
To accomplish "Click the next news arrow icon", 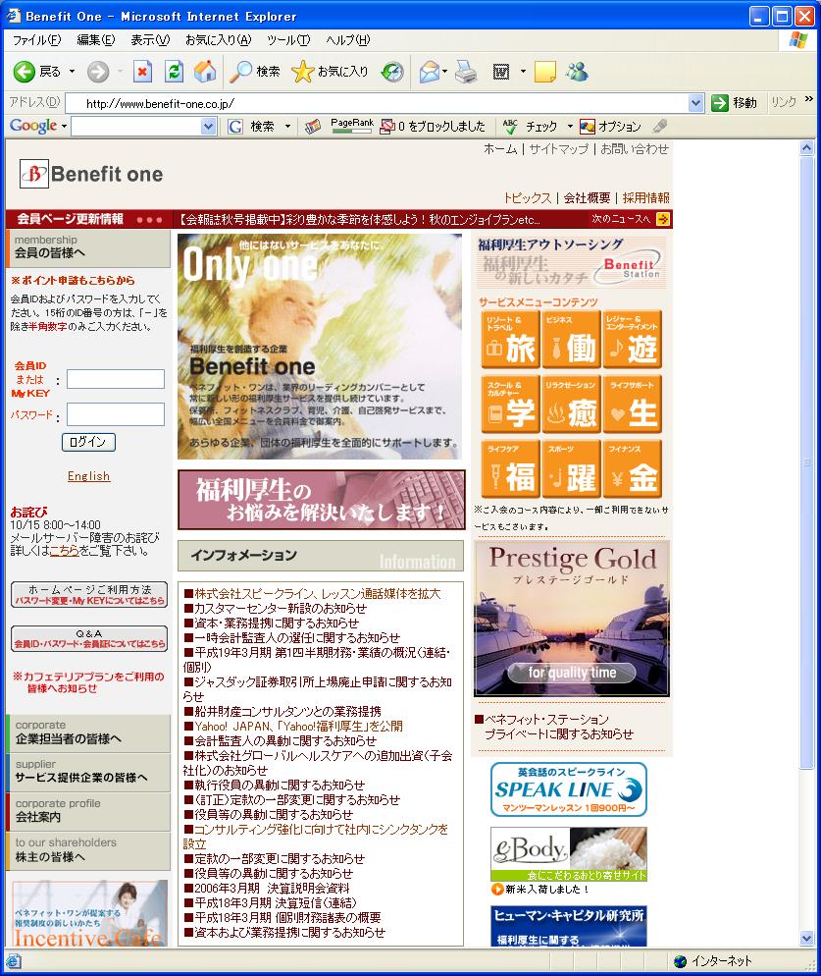I will [x=663, y=219].
